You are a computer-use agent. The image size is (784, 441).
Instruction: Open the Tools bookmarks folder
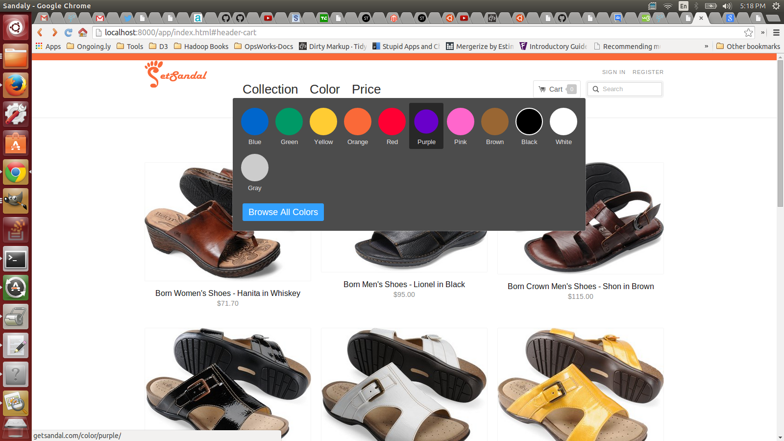[130, 46]
